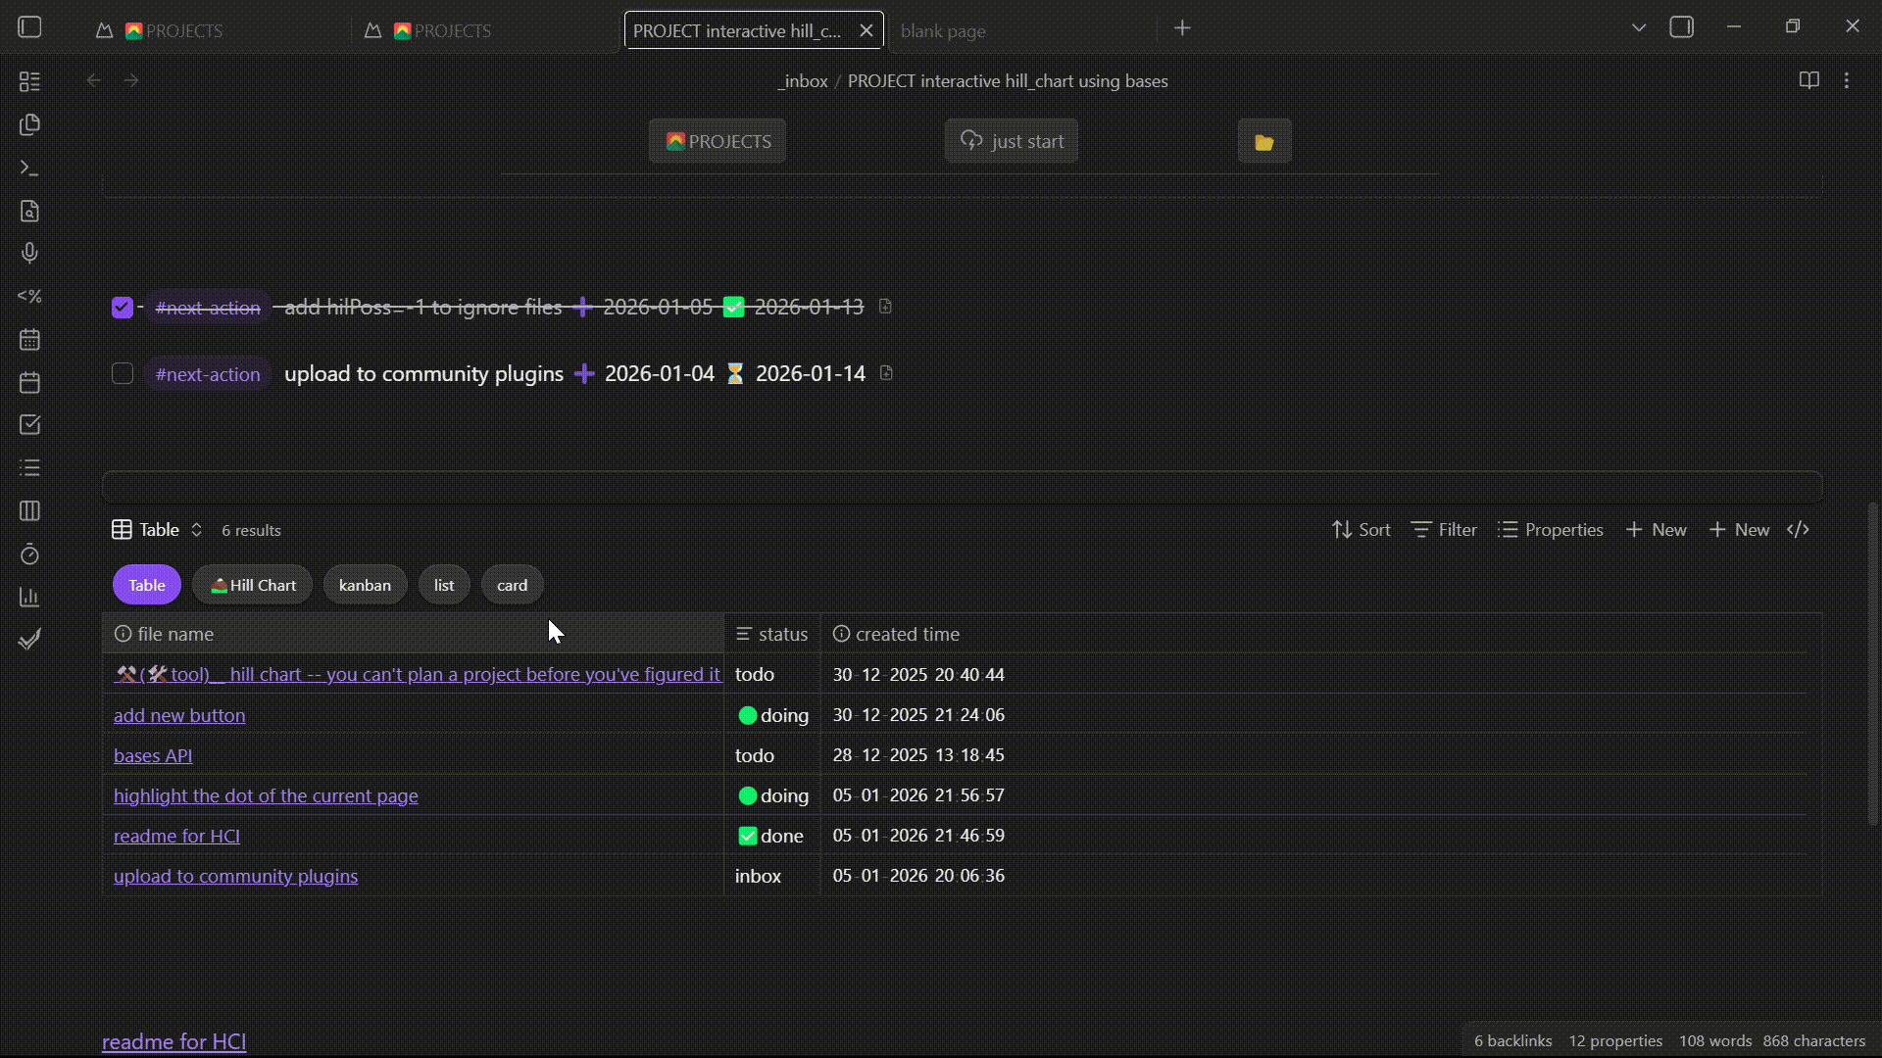The height and width of the screenshot is (1058, 1882).
Task: Click the microphone recorder icon in the left ribbon
Action: pyautogui.click(x=29, y=254)
